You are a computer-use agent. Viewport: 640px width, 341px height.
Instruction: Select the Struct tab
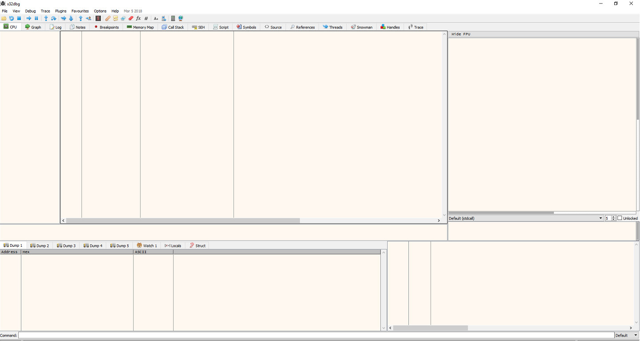coord(197,245)
